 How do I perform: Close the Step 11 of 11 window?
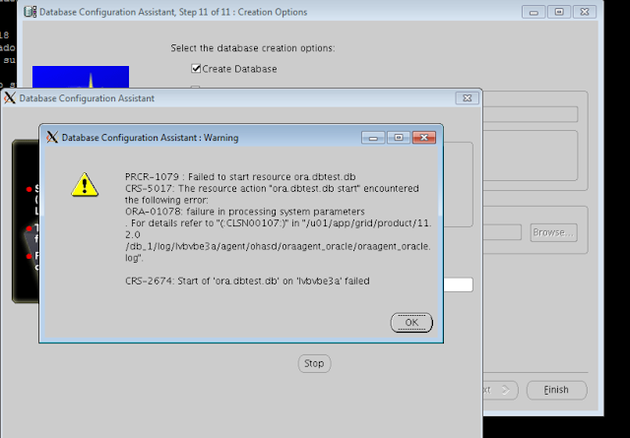[585, 12]
